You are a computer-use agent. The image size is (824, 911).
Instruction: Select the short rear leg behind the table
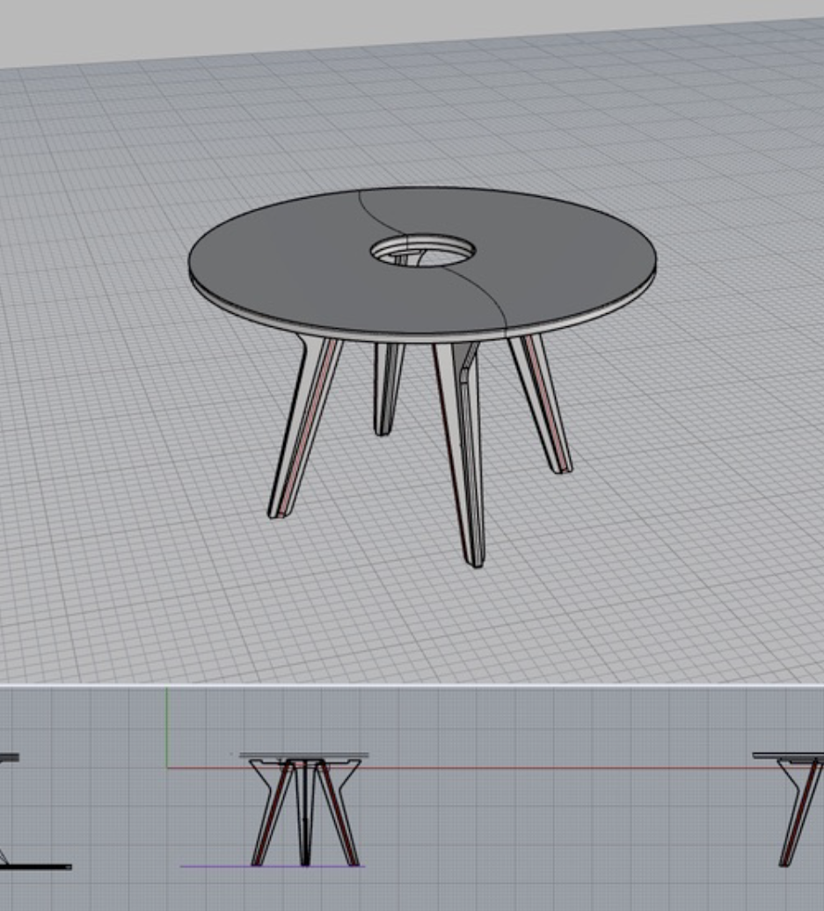(388, 388)
